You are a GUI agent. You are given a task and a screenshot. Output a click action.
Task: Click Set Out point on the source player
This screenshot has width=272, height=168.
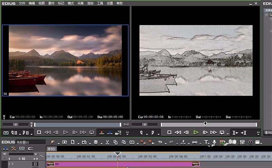pos(26,133)
